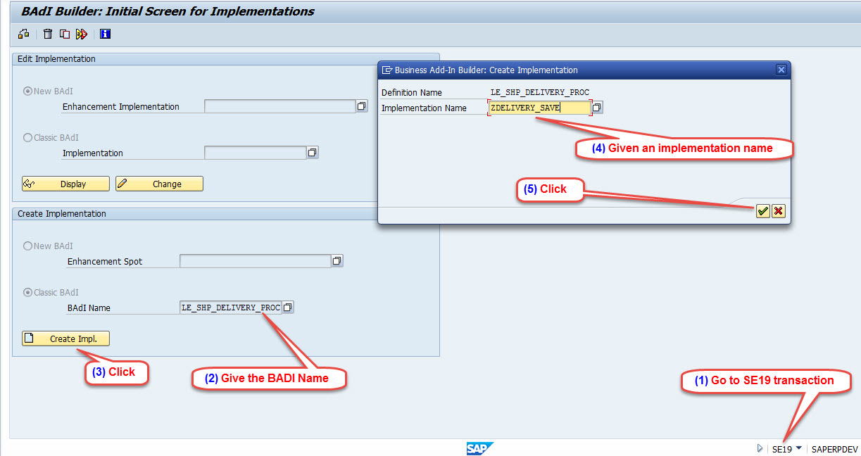
Task: Open search help next to Enhancement Spot
Action: 337,260
